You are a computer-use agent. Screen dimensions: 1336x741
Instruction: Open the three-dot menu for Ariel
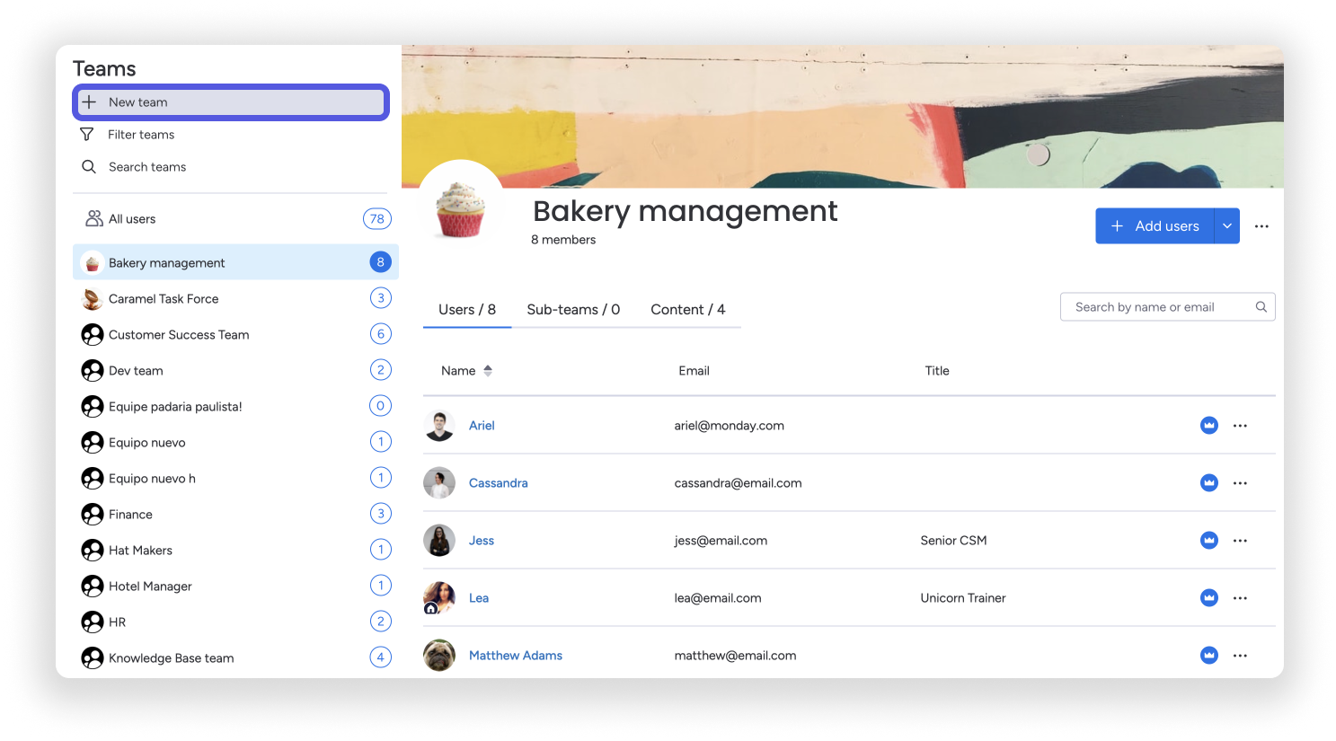point(1241,426)
